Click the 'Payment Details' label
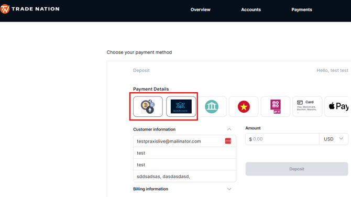This screenshot has width=351, height=197. tap(151, 89)
